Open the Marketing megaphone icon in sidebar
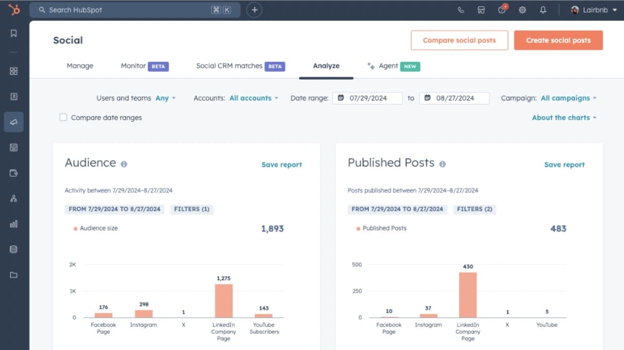This screenshot has height=350, width=624. click(14, 121)
